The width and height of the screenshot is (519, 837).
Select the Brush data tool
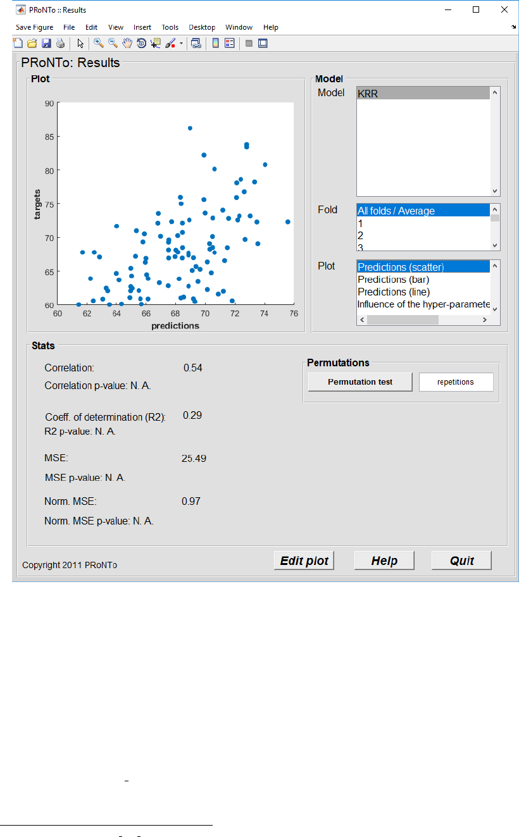coord(170,43)
